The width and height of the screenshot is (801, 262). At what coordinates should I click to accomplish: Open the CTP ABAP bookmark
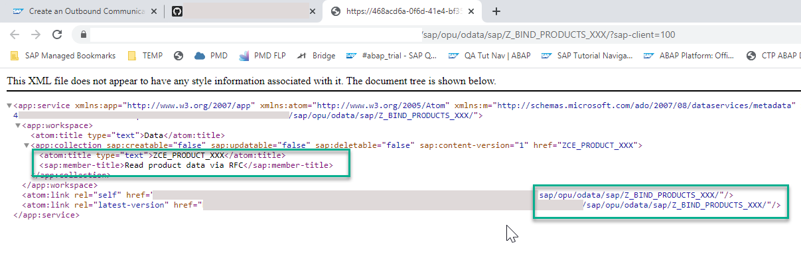coord(774,56)
